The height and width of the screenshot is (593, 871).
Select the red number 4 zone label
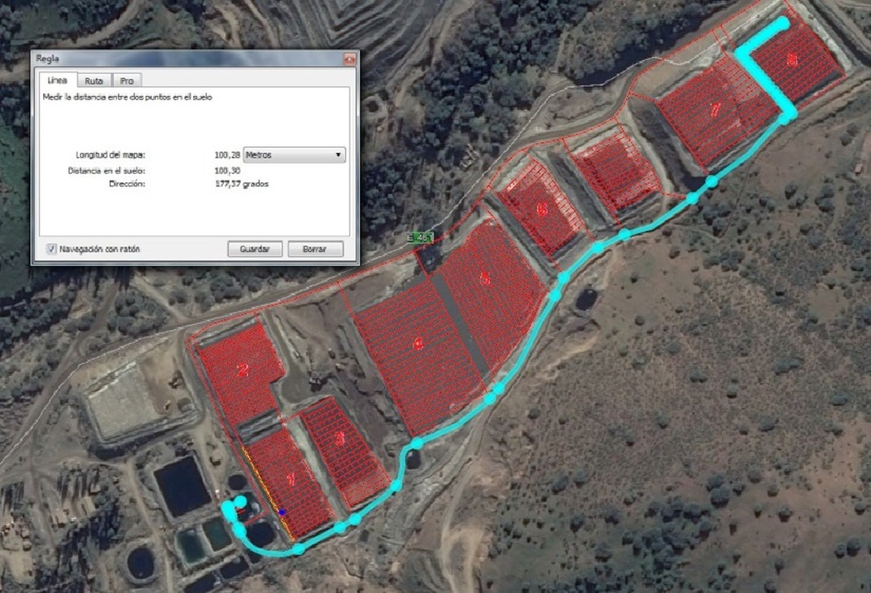(418, 345)
